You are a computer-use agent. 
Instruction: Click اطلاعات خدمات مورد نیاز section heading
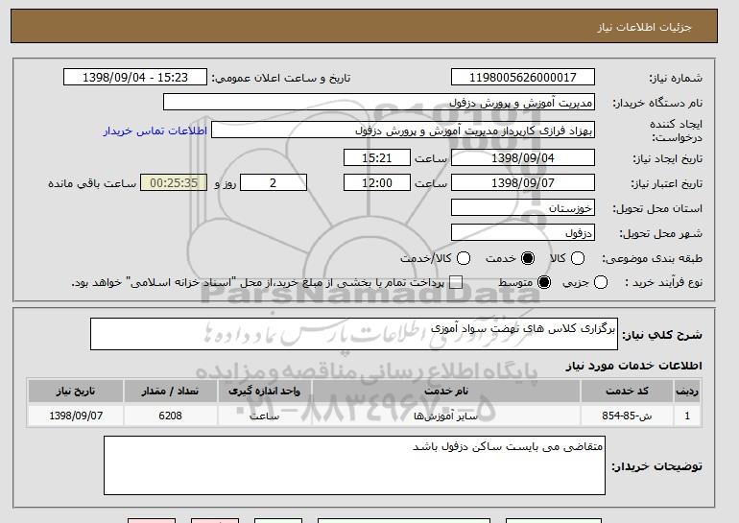[x=633, y=366]
